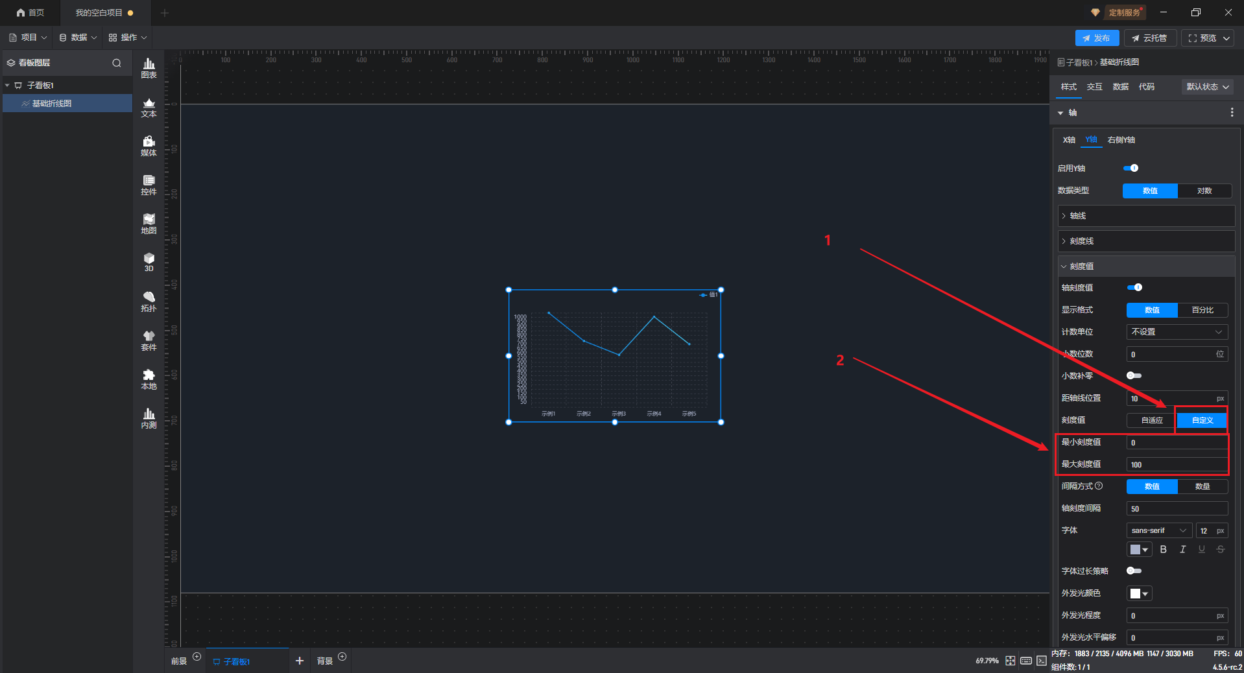Image resolution: width=1244 pixels, height=673 pixels.
Task: Switch to the X轴 tab
Action: (x=1068, y=140)
